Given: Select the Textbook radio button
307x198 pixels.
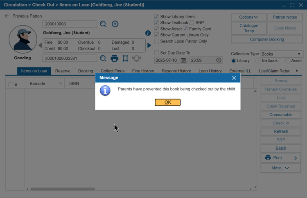Looking at the screenshot, I should click(257, 61).
